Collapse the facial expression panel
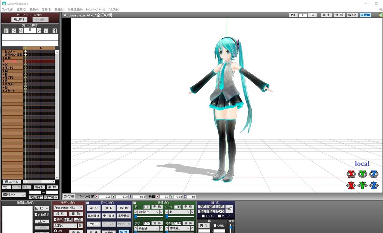The image size is (383, 233). [x=135, y=203]
